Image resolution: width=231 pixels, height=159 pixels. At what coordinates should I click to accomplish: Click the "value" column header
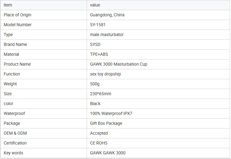pos(95,5)
